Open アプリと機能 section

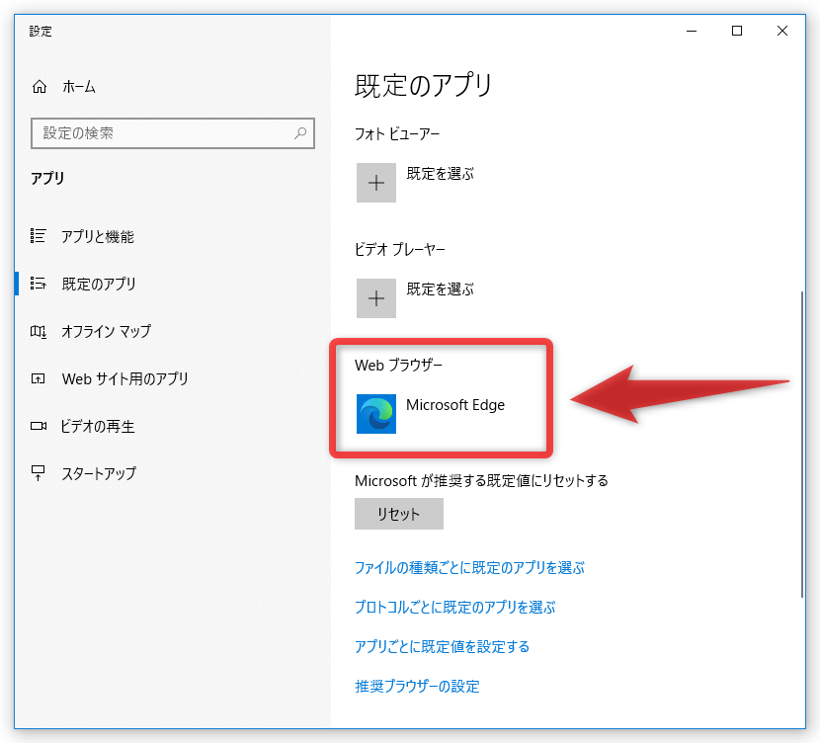97,236
